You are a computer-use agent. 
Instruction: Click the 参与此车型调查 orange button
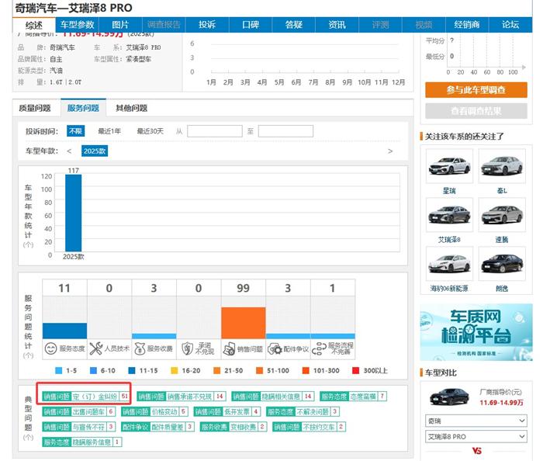pyautogui.click(x=476, y=90)
